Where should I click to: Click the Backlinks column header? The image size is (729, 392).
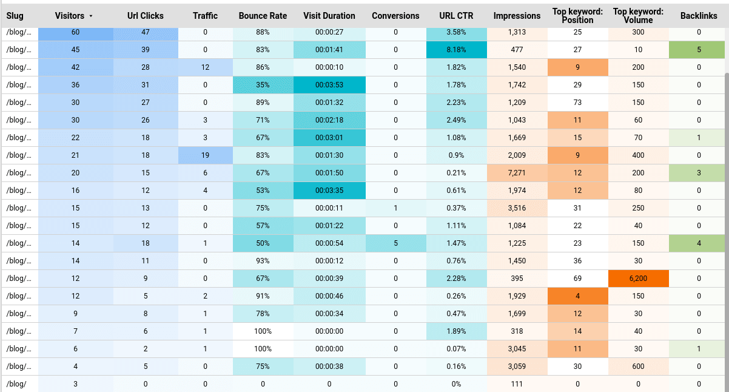pos(698,16)
